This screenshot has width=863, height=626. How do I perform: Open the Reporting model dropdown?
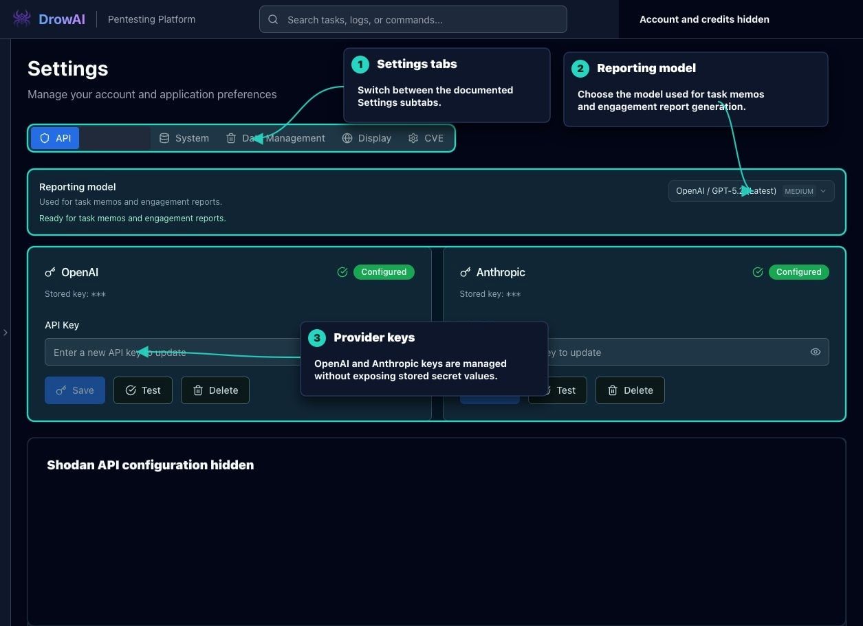752,191
